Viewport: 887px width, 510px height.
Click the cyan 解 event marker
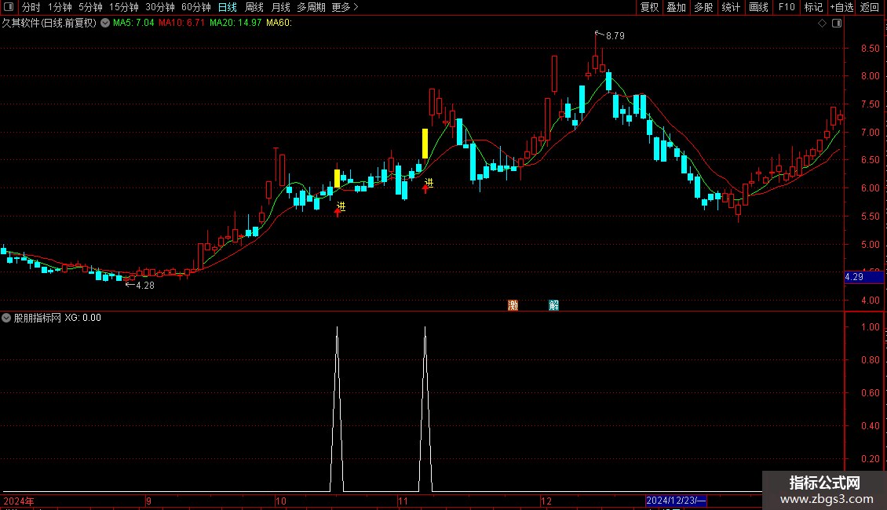point(554,305)
